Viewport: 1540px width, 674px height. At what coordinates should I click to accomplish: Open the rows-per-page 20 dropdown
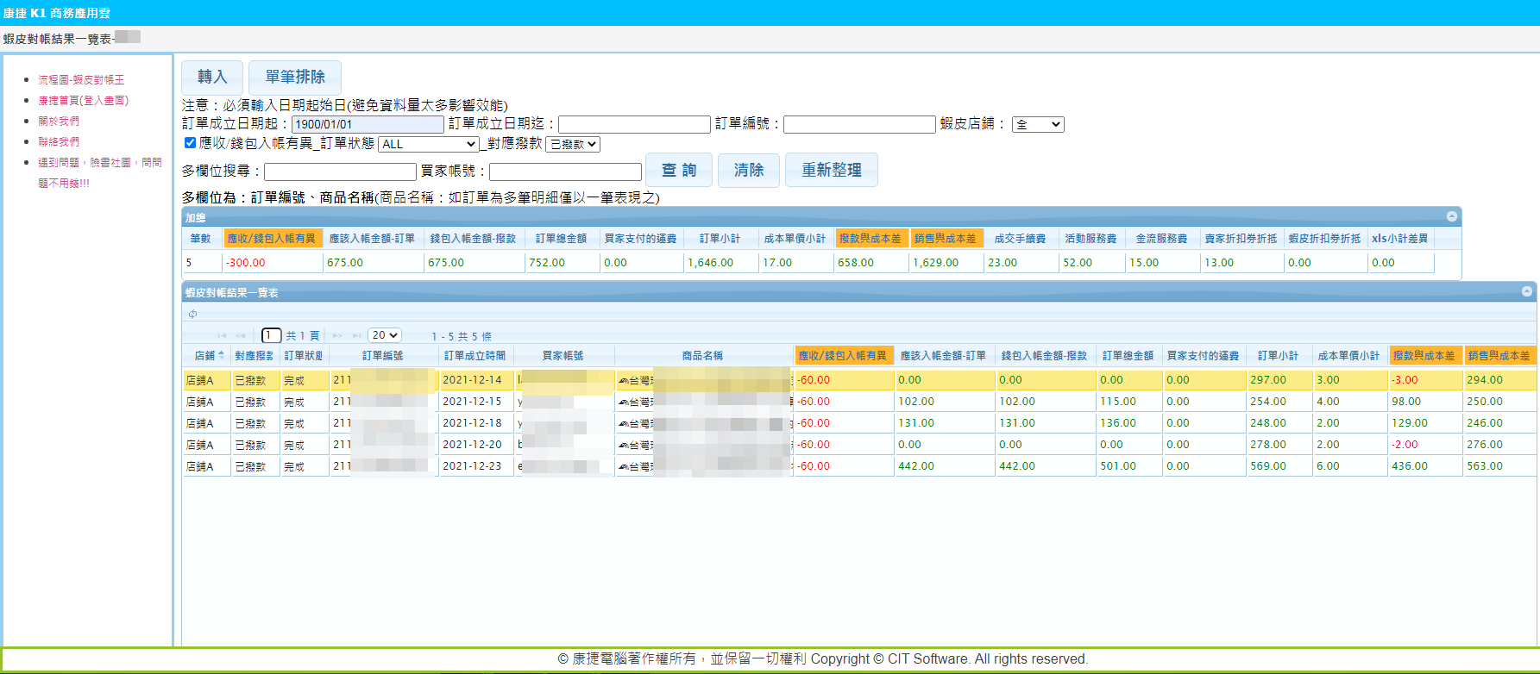[x=385, y=335]
